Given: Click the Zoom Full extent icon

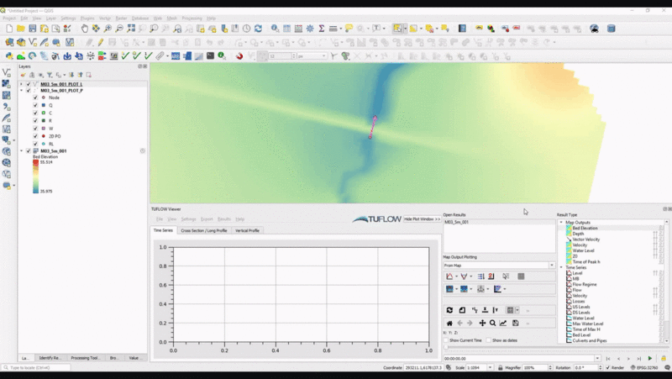Looking at the screenshot, I should click(x=131, y=29).
